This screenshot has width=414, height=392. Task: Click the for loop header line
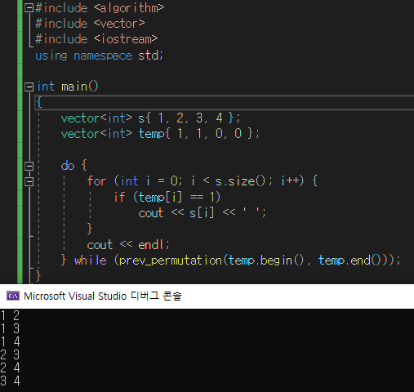(x=203, y=181)
